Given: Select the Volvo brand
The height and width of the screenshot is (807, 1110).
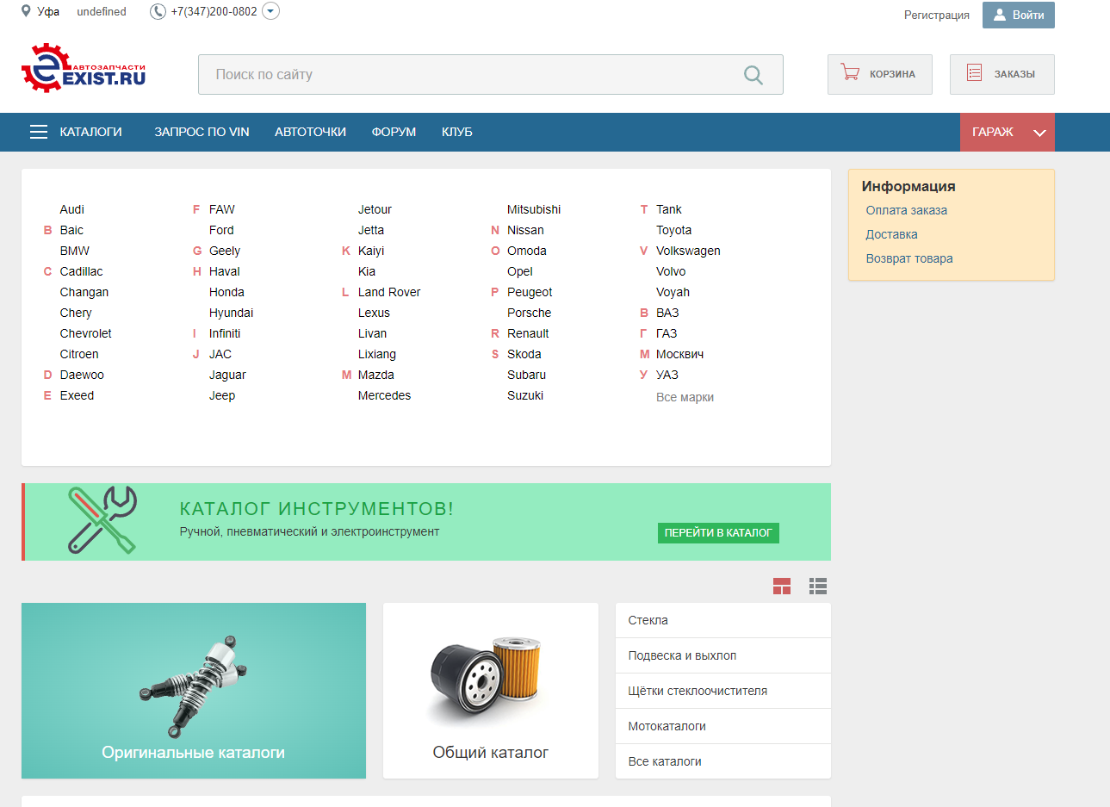Looking at the screenshot, I should tap(671, 271).
